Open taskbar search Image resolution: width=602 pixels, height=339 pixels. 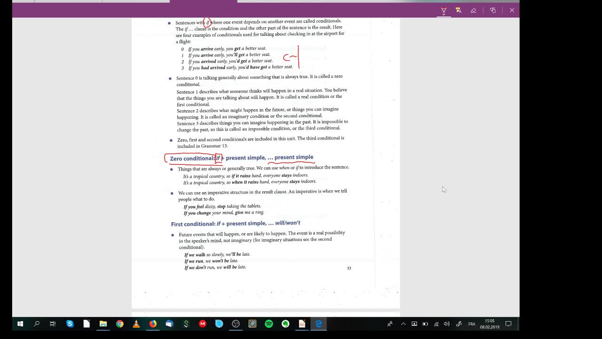tap(37, 324)
